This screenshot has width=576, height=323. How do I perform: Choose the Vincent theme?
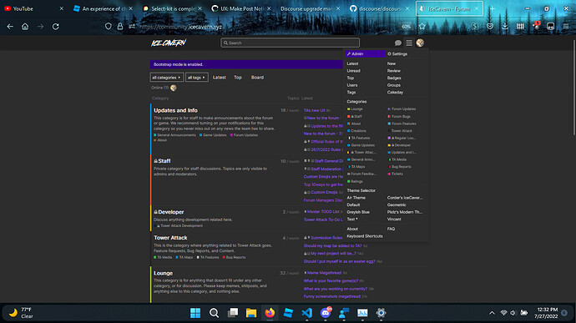point(394,219)
